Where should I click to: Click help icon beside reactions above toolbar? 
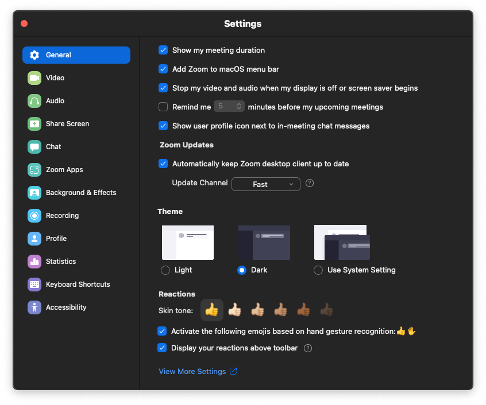[308, 348]
